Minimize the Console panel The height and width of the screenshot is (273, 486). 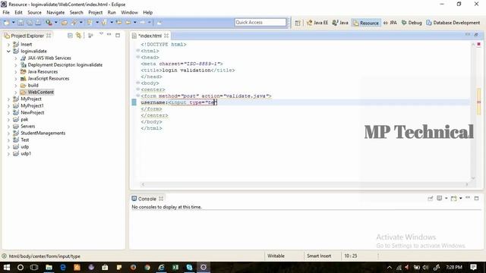tap(468, 197)
